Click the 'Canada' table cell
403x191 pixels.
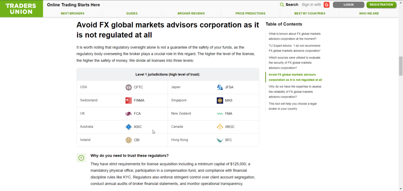[x=177, y=127]
